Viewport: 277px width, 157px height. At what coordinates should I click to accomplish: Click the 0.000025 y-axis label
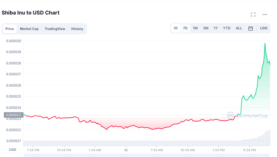pyautogui.click(x=14, y=96)
